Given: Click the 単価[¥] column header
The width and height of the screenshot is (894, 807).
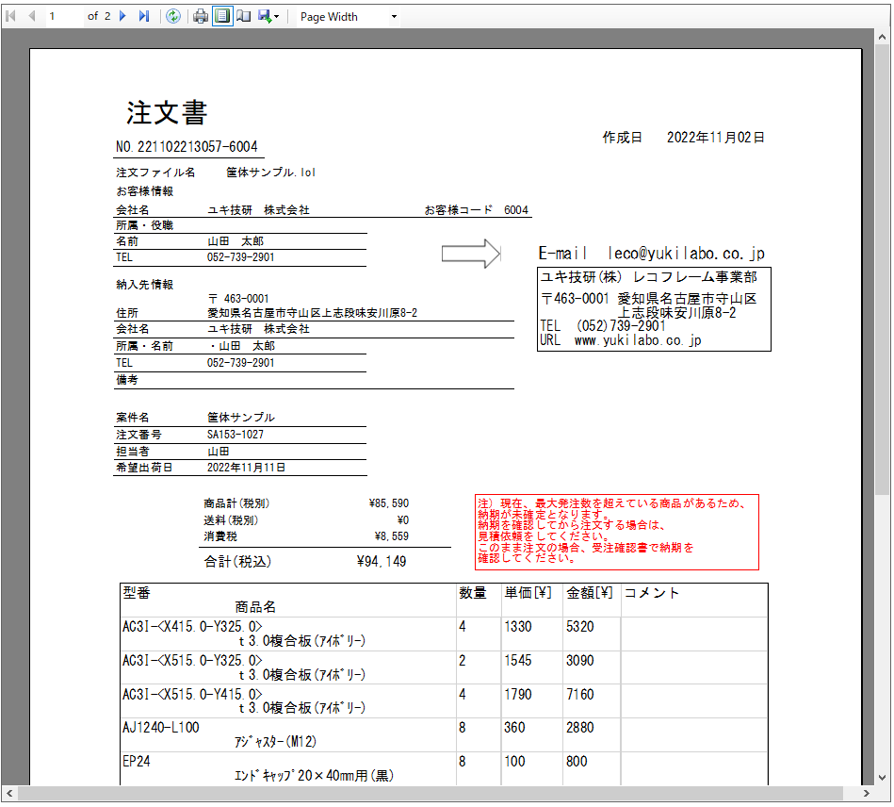Looking at the screenshot, I should coord(528,593).
